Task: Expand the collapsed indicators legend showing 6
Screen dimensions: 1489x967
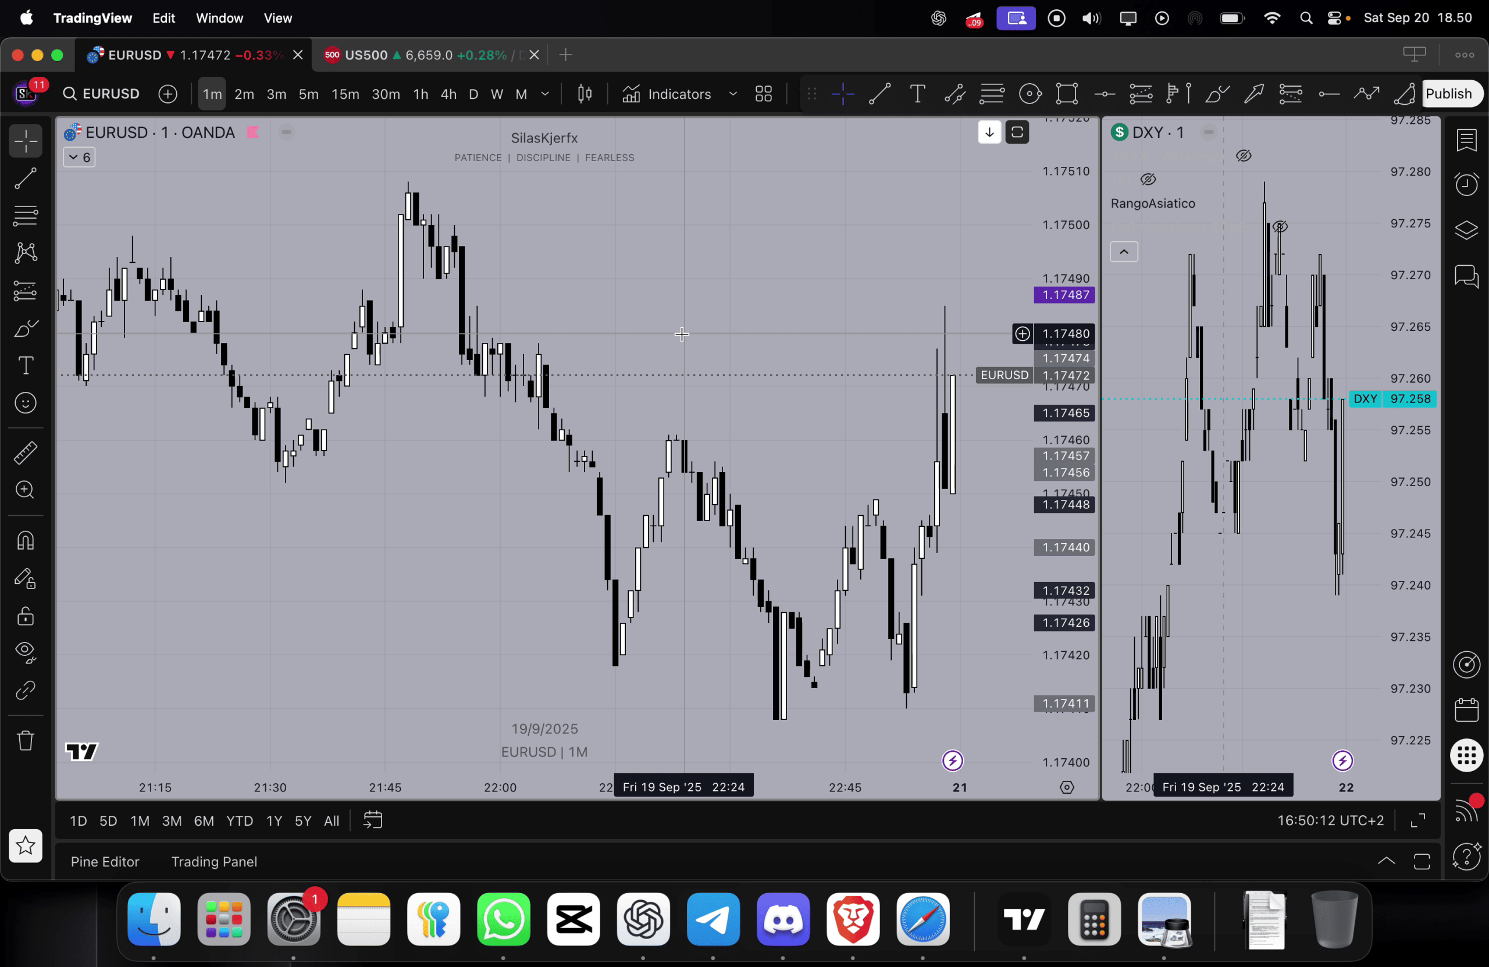Action: [80, 157]
